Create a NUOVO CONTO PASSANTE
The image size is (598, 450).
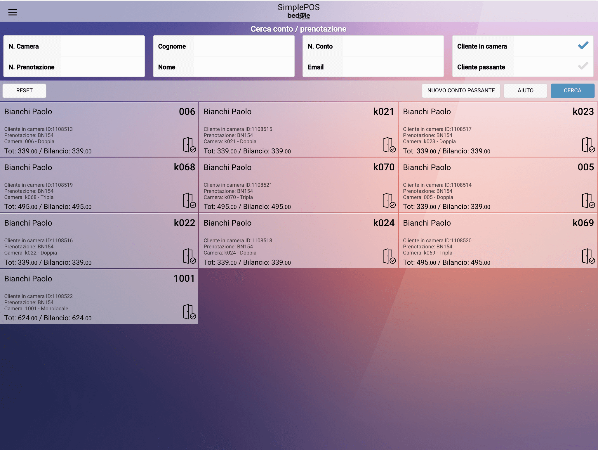(x=461, y=91)
